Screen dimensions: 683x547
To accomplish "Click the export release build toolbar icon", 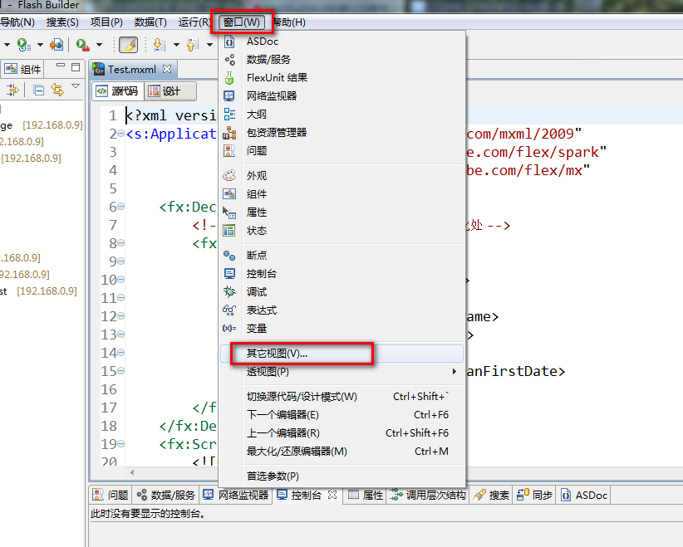I will pos(57,44).
